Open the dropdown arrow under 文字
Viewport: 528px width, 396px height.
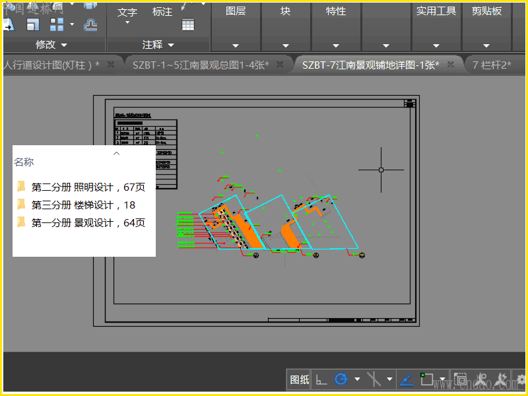(127, 22)
